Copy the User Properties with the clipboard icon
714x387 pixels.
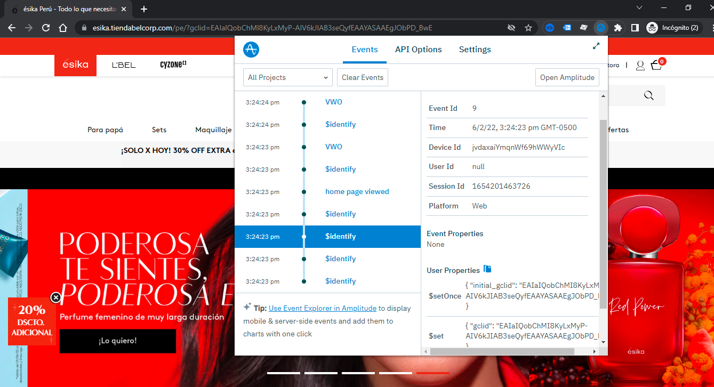[x=487, y=269]
